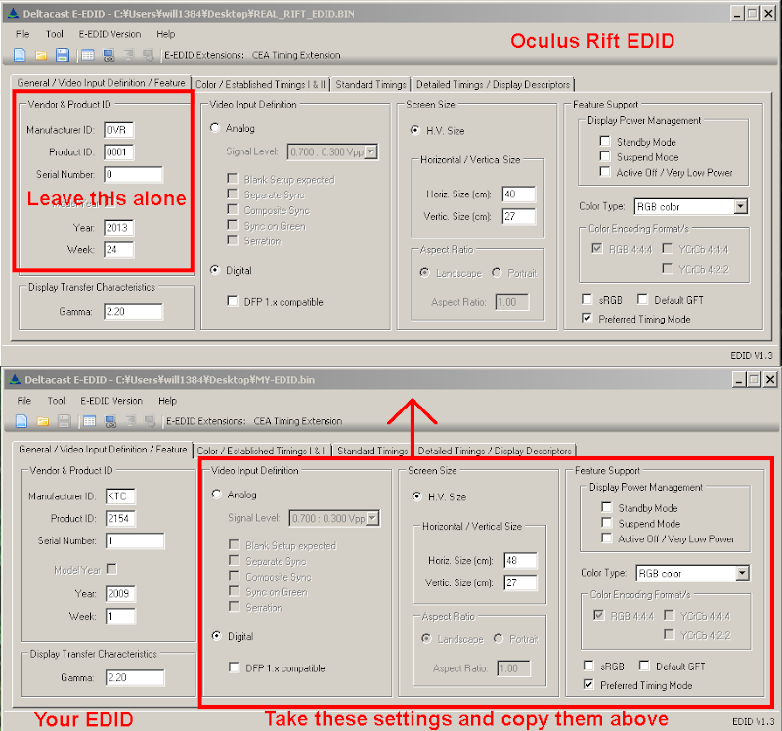Screen dimensions: 782x731
Task: Click Open folder icon in MY-EDID window
Action: click(x=43, y=421)
